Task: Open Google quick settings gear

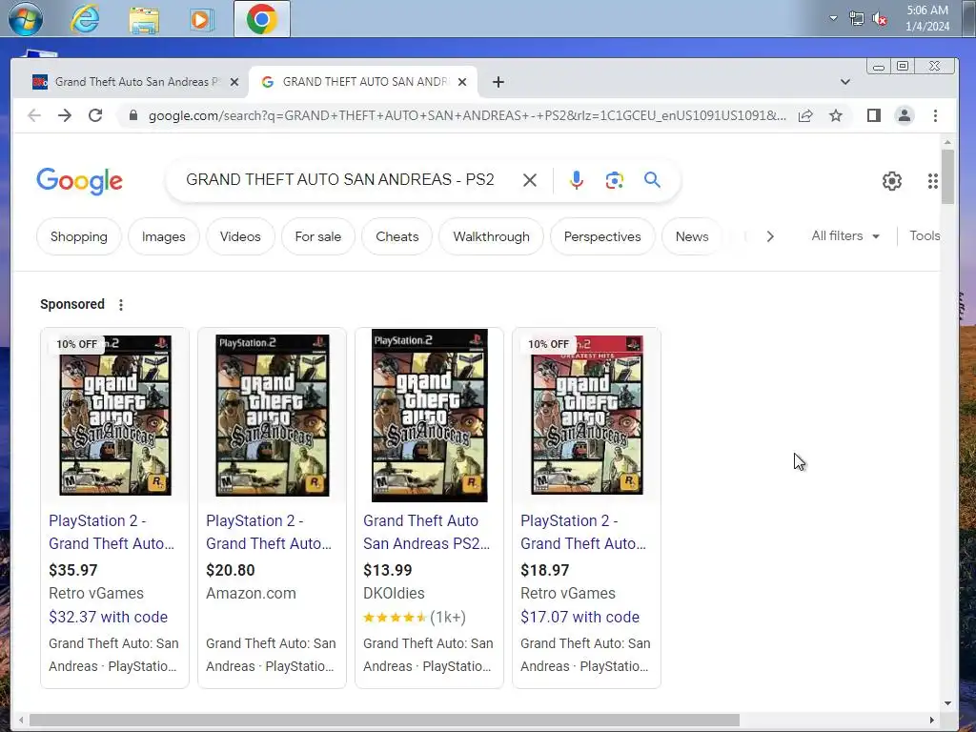Action: coord(892,180)
